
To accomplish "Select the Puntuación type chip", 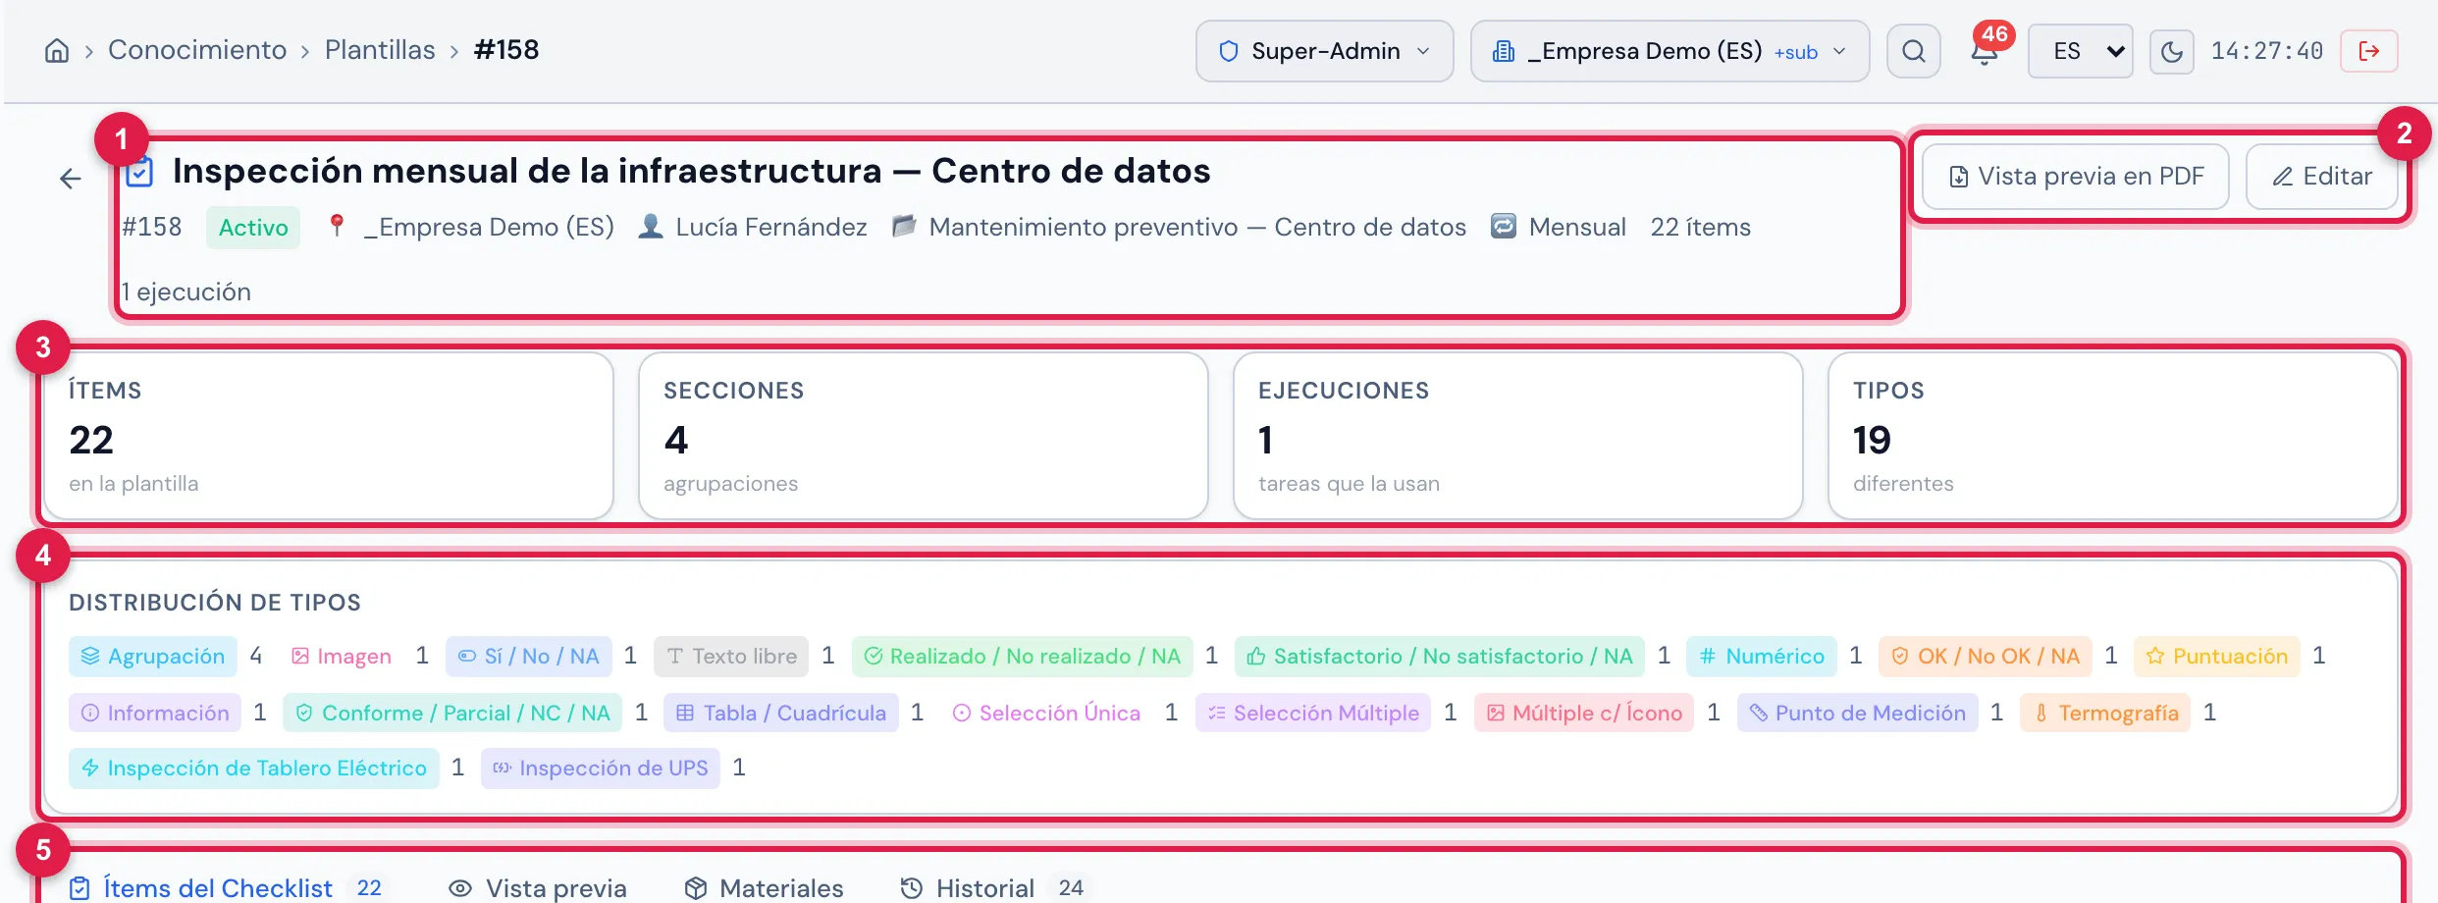I will tap(2217, 657).
